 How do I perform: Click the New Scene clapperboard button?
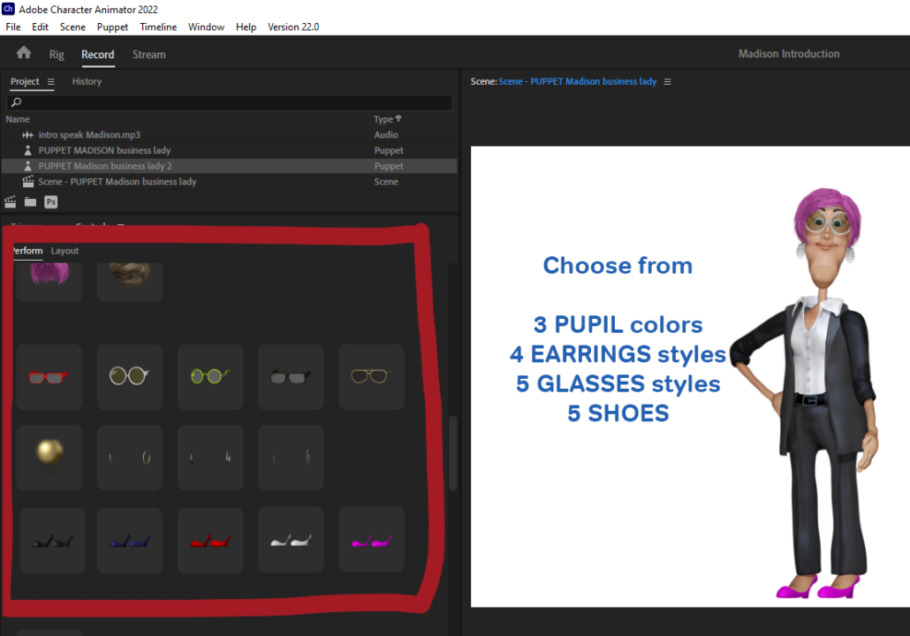11,202
